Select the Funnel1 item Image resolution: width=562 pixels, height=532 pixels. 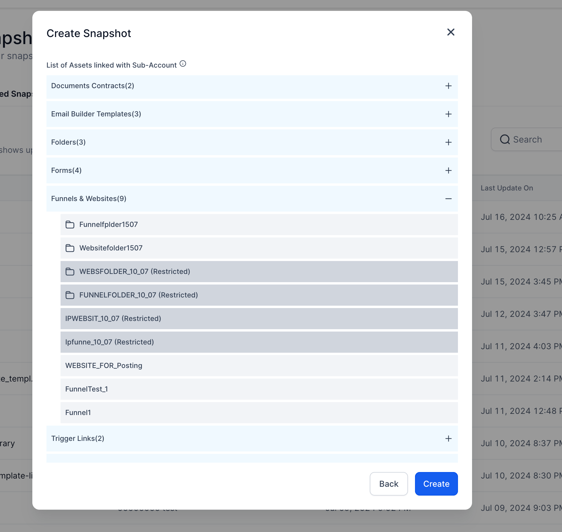tap(259, 413)
